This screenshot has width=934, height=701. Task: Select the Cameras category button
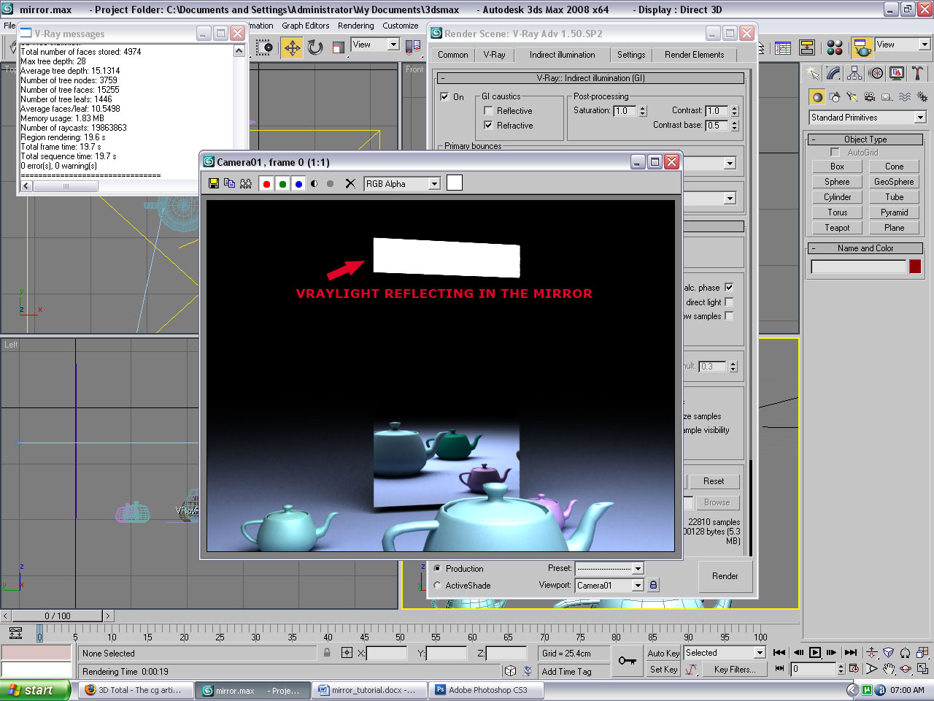point(870,96)
